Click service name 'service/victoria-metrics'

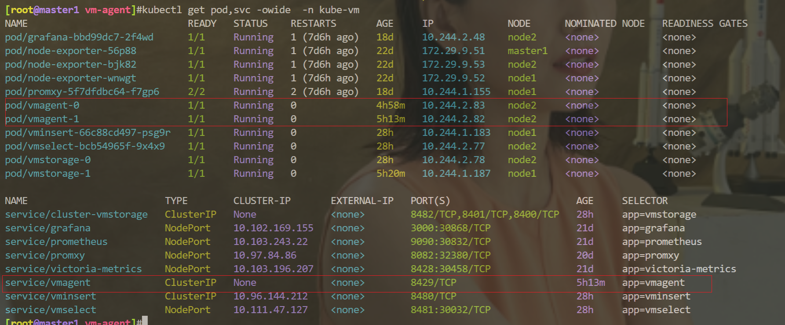point(73,269)
